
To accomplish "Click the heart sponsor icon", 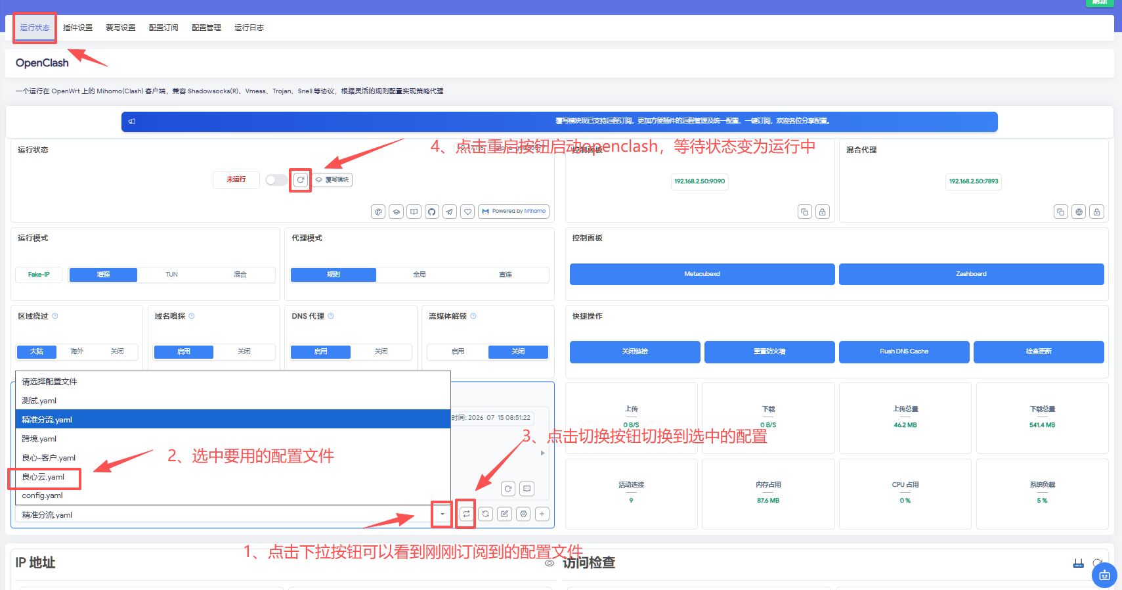I will tap(467, 212).
